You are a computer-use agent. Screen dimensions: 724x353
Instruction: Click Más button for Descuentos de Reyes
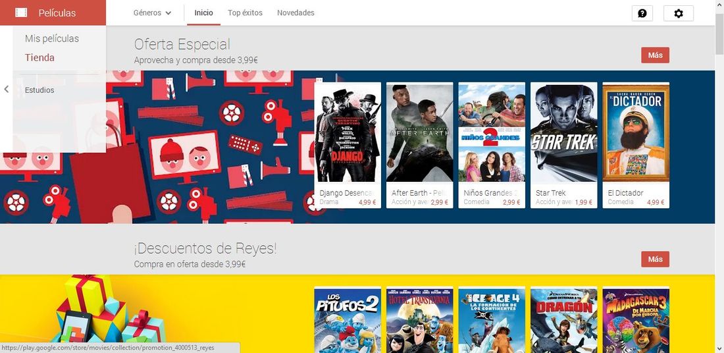tap(655, 259)
